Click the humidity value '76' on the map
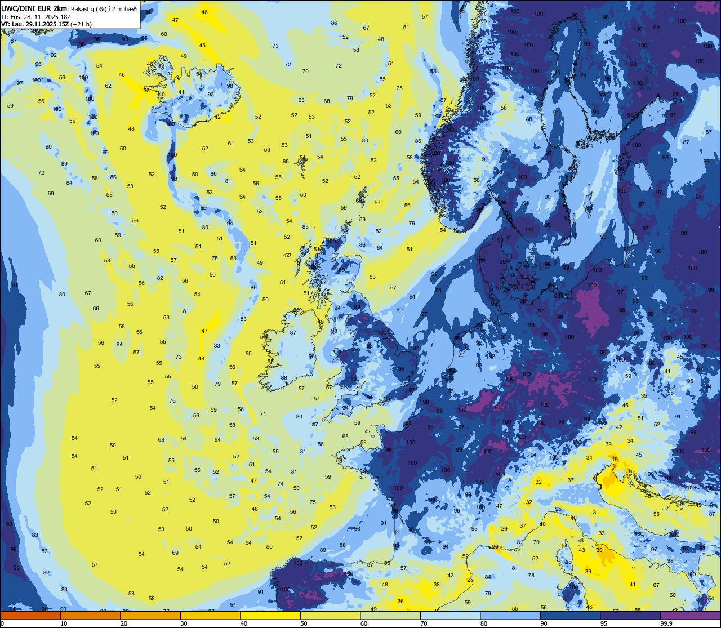The height and width of the screenshot is (628, 721). pyautogui.click(x=172, y=401)
